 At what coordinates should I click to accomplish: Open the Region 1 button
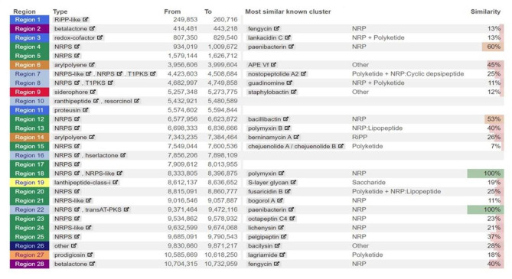(29, 19)
